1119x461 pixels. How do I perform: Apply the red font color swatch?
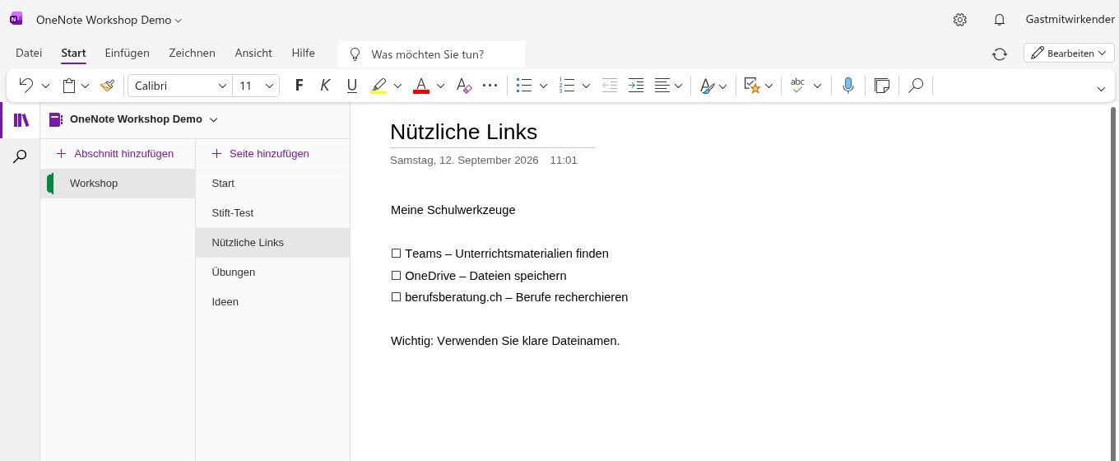tap(421, 86)
